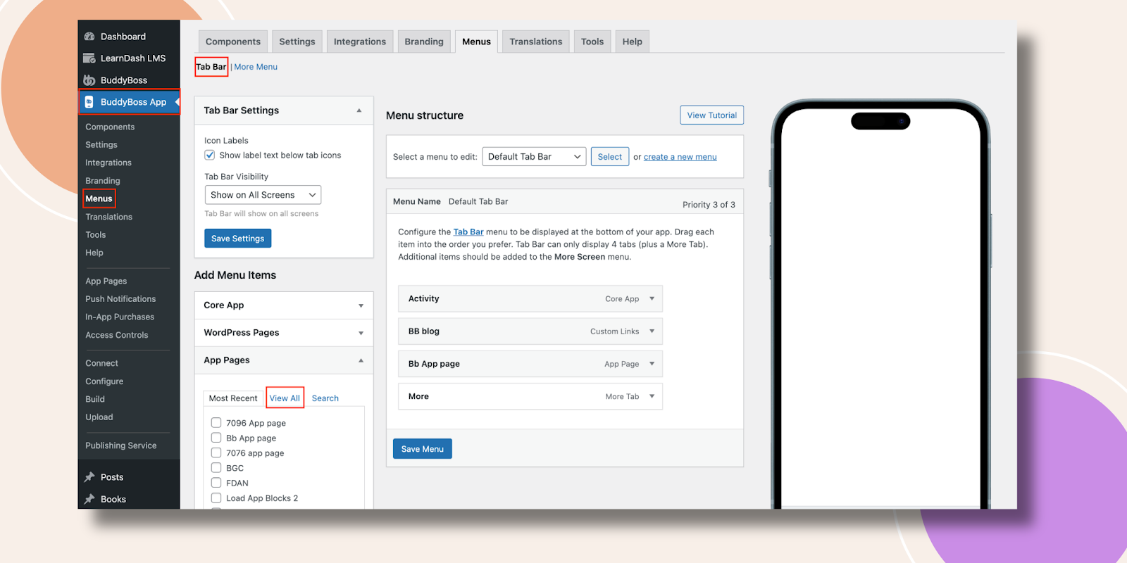Viewport: 1127px width, 563px height.
Task: Open Components in the sidebar submenu
Action: pyautogui.click(x=110, y=127)
